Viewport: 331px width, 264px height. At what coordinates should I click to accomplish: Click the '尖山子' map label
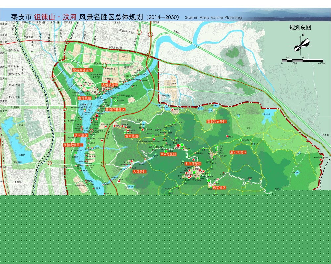click(x=22, y=125)
